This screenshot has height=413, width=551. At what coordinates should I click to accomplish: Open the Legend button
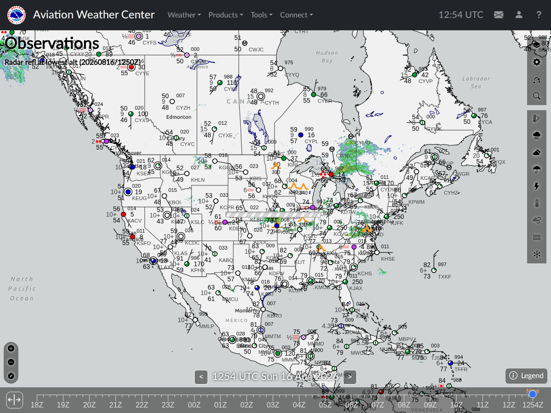[x=527, y=376]
